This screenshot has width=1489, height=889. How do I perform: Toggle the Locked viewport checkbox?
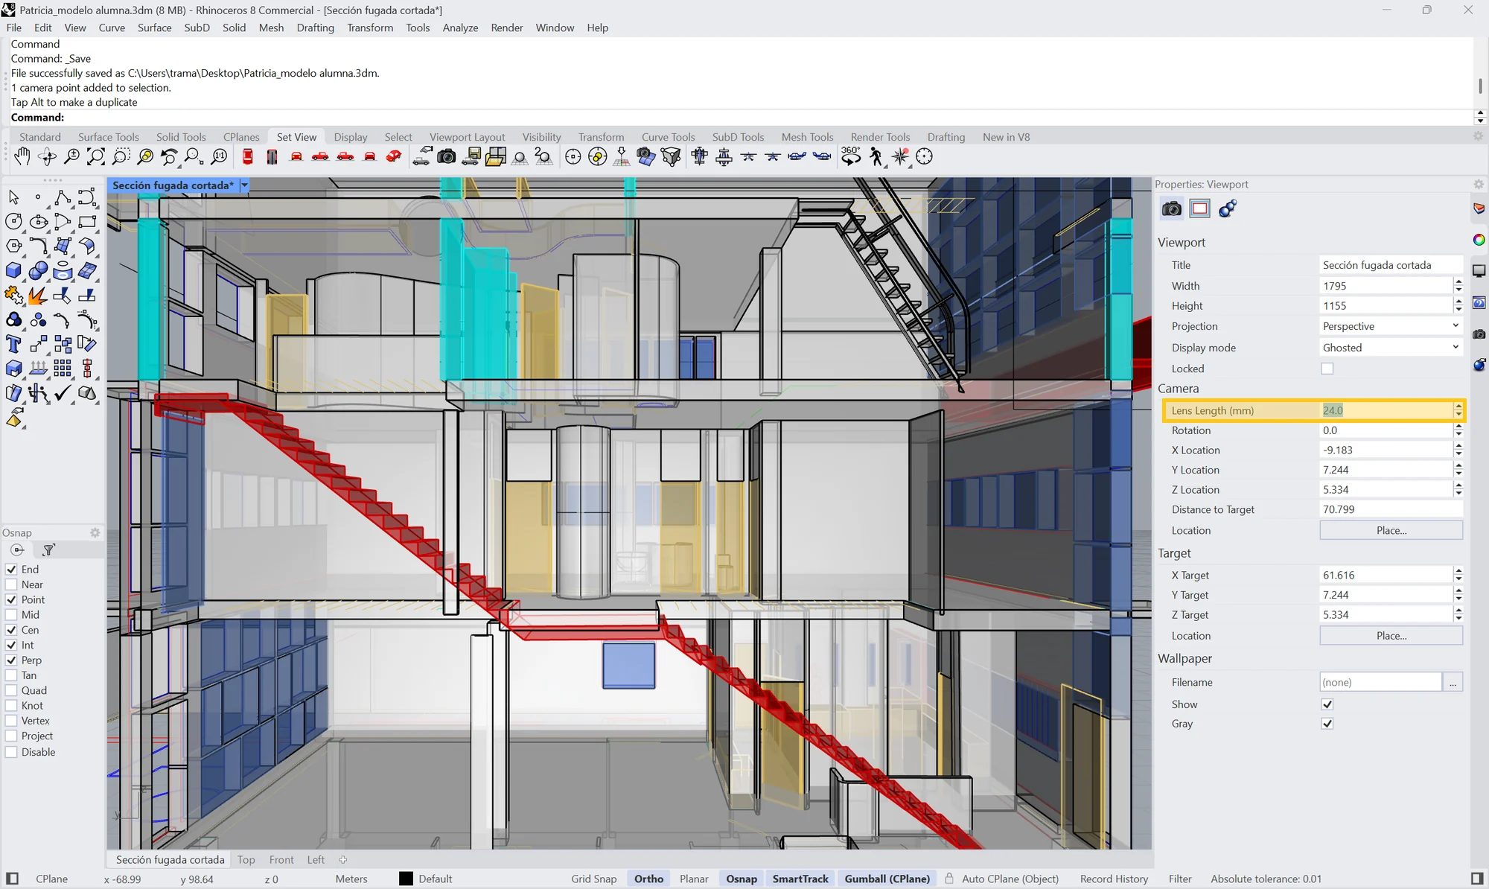pos(1327,369)
